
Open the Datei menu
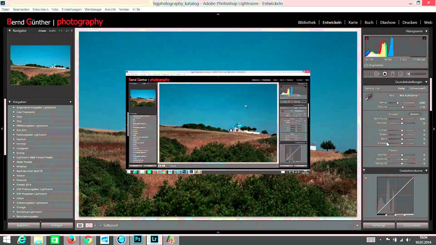[x=5, y=10]
